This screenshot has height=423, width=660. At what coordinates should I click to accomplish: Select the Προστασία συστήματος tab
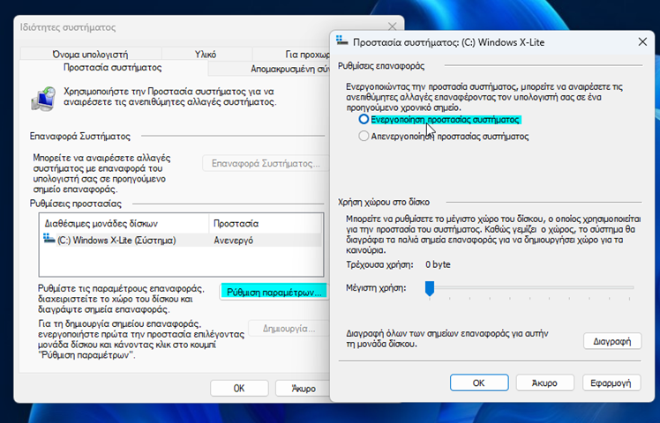pyautogui.click(x=113, y=68)
